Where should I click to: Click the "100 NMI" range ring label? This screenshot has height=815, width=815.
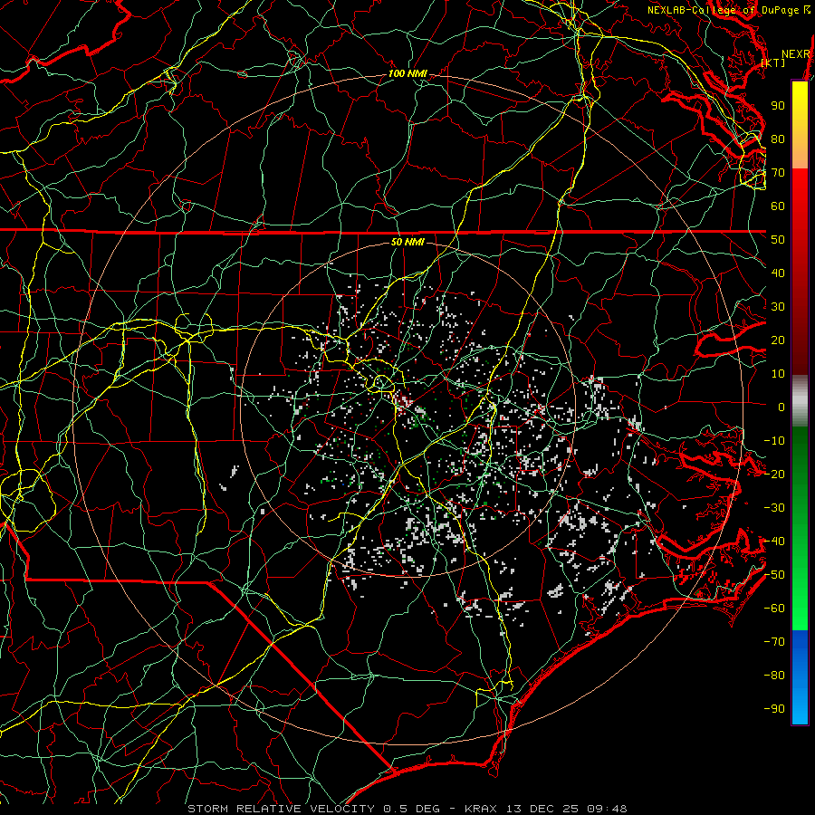[x=407, y=74]
